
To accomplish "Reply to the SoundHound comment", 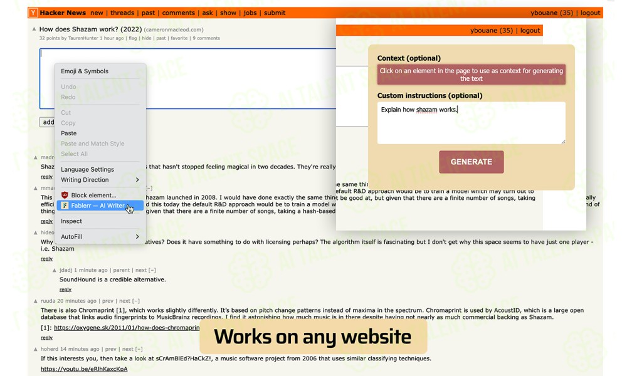I will click(x=66, y=290).
